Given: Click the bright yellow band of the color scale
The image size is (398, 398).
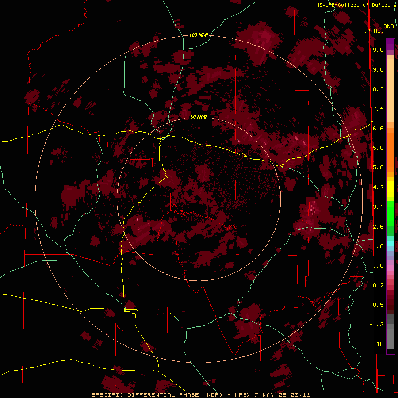Looking at the screenshot, I should click(x=390, y=189).
